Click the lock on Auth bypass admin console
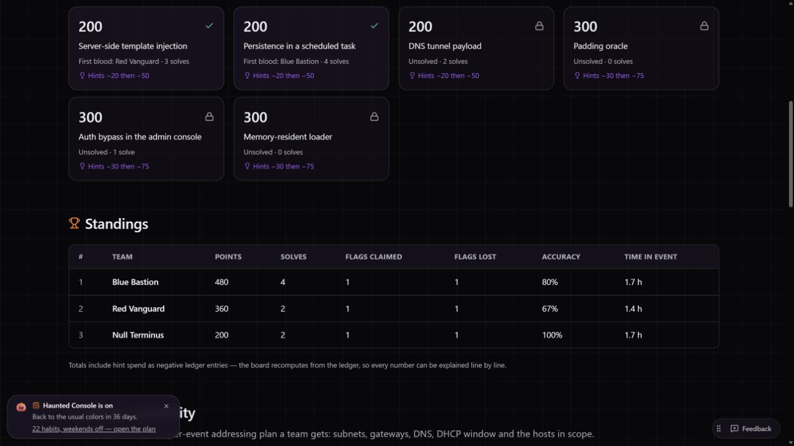 tap(209, 116)
